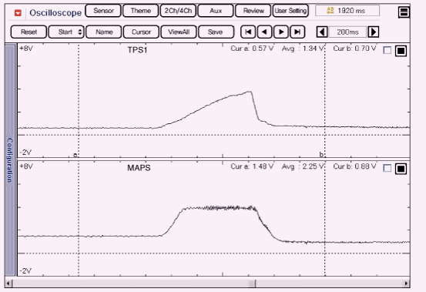Viewport: 426px width, 292px height.
Task: Click the TPS1 Avg 1.34 V reading
Action: pos(303,49)
